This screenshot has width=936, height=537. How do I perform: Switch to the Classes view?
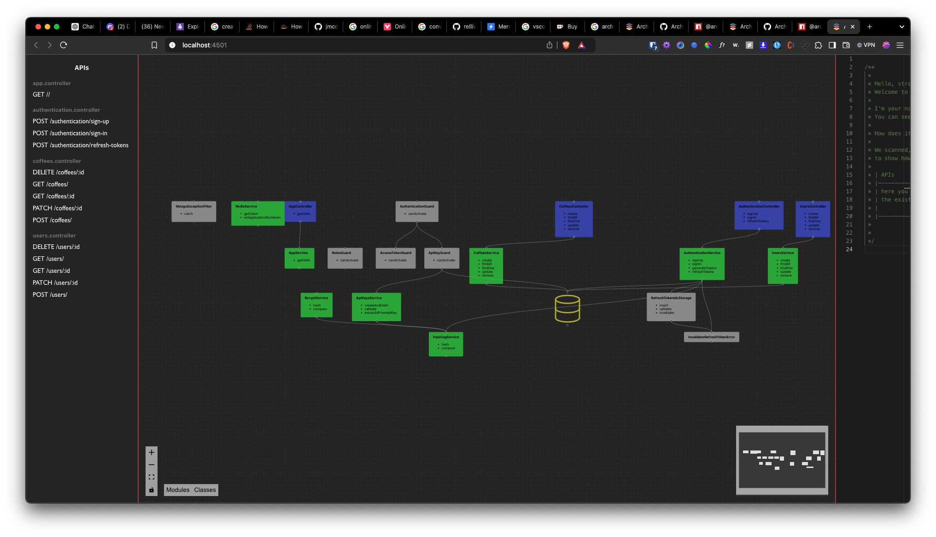[x=205, y=490]
